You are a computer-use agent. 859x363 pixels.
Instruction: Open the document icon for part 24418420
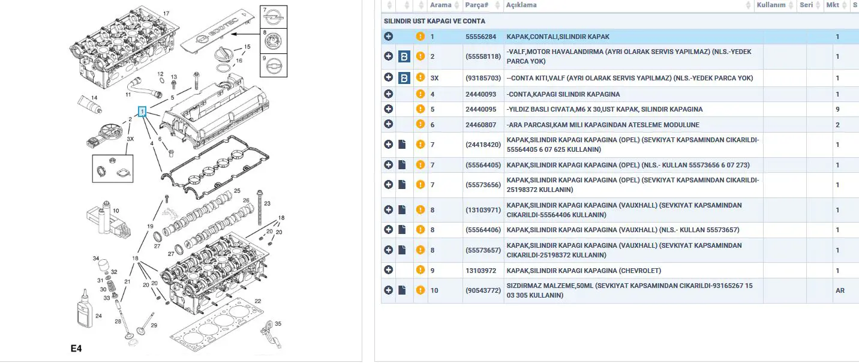point(403,145)
